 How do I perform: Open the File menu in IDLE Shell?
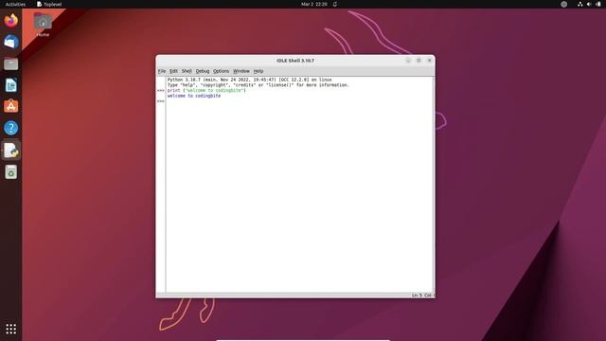(x=162, y=71)
